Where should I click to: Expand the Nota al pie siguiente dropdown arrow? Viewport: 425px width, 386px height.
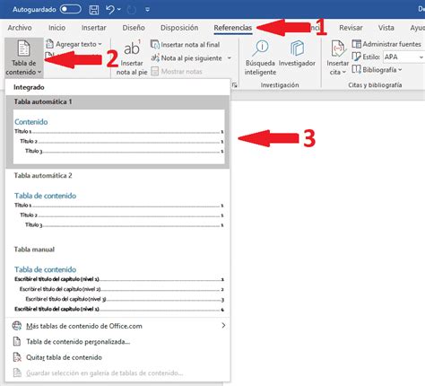(230, 57)
